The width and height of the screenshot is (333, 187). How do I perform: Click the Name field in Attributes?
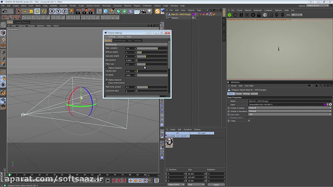[290, 101]
